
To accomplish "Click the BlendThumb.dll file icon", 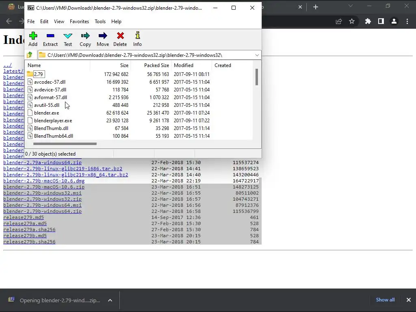I will point(30,128).
